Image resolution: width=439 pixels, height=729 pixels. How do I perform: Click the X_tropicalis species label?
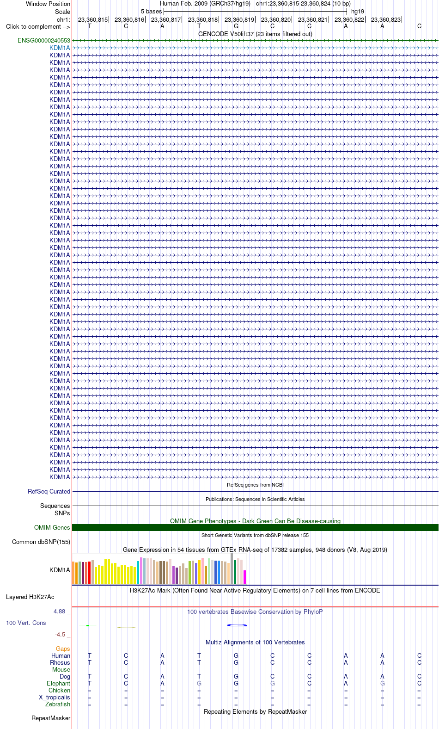55,698
